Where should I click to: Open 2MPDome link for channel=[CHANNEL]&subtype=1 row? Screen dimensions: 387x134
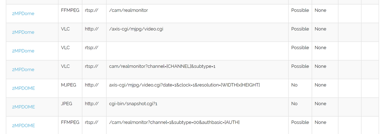point(23,70)
